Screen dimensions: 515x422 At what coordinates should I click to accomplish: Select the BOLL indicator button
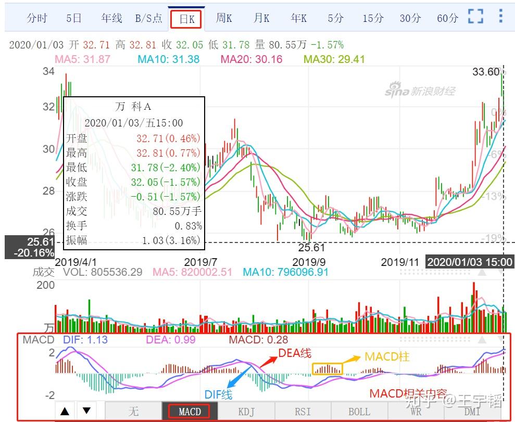pyautogui.click(x=359, y=411)
